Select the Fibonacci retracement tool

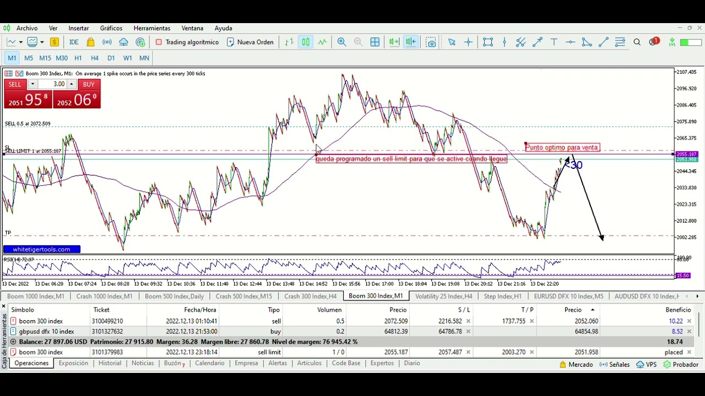click(x=620, y=42)
